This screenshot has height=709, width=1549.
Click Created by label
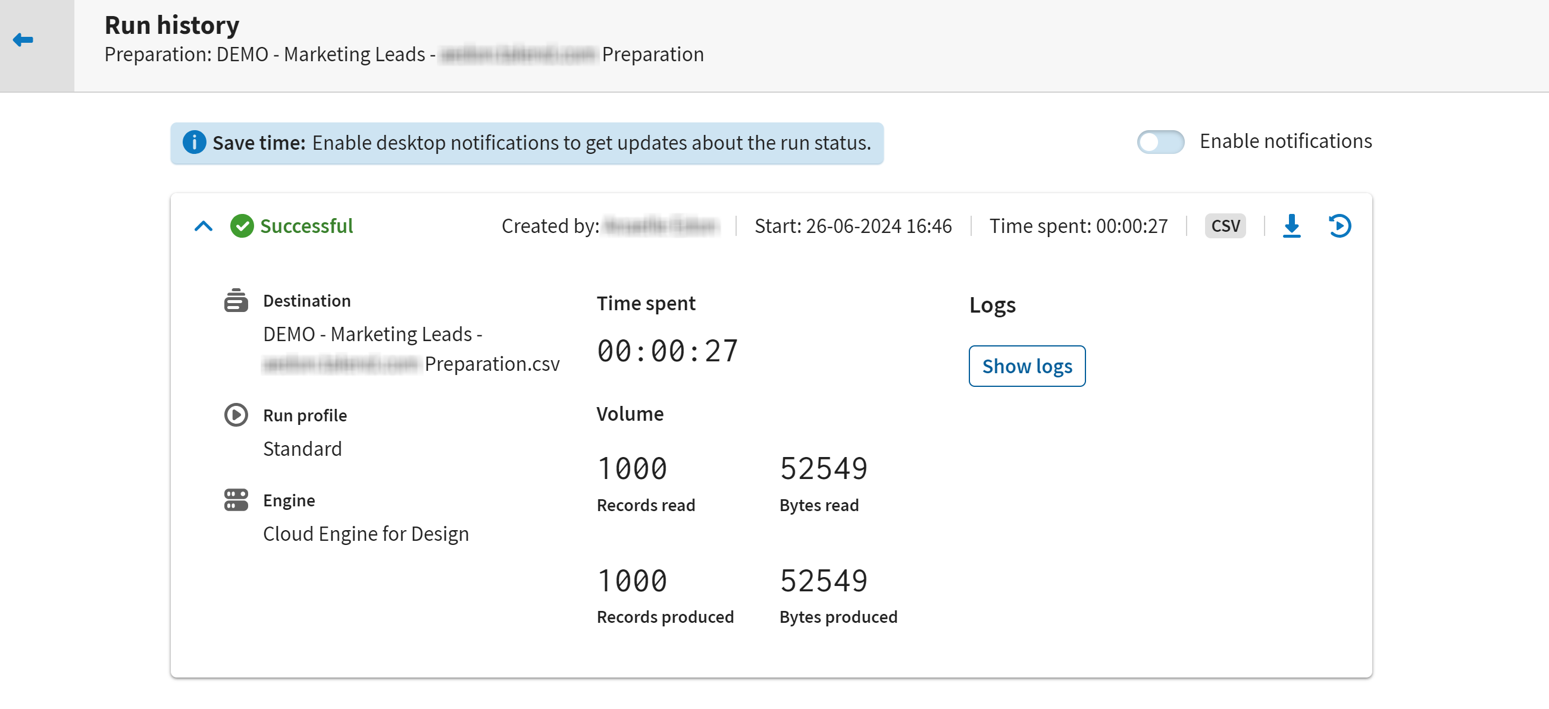coord(550,226)
